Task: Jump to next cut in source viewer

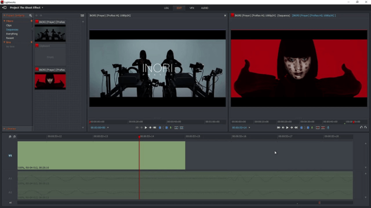Action: tap(155, 128)
